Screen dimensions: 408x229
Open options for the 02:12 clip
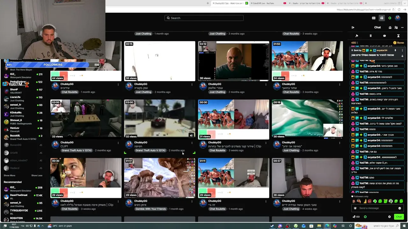click(266, 85)
